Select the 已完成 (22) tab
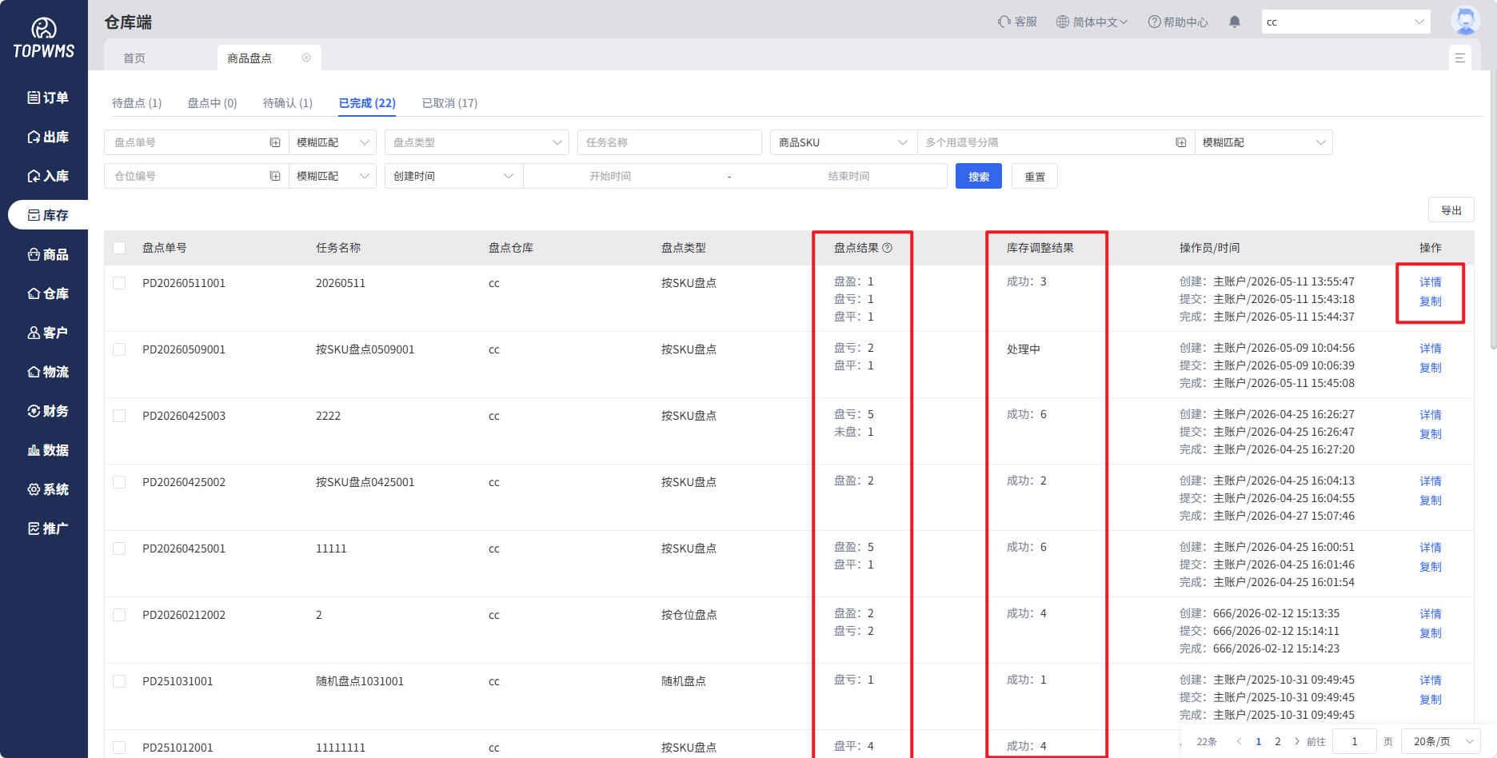 367,103
